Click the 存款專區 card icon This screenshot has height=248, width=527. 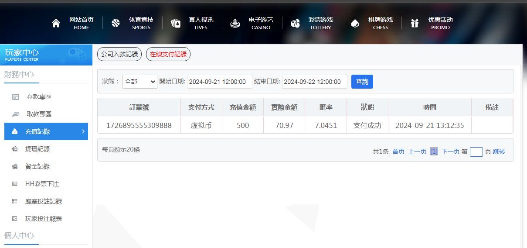tap(16, 96)
